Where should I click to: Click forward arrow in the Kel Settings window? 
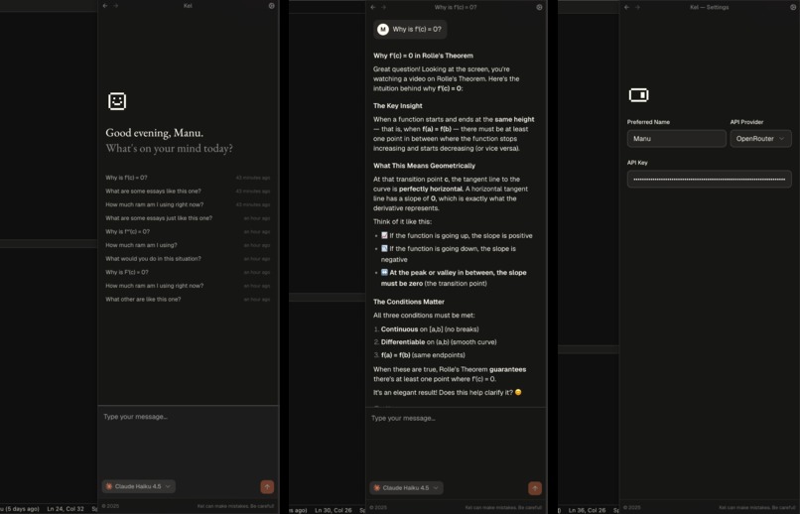click(x=637, y=7)
